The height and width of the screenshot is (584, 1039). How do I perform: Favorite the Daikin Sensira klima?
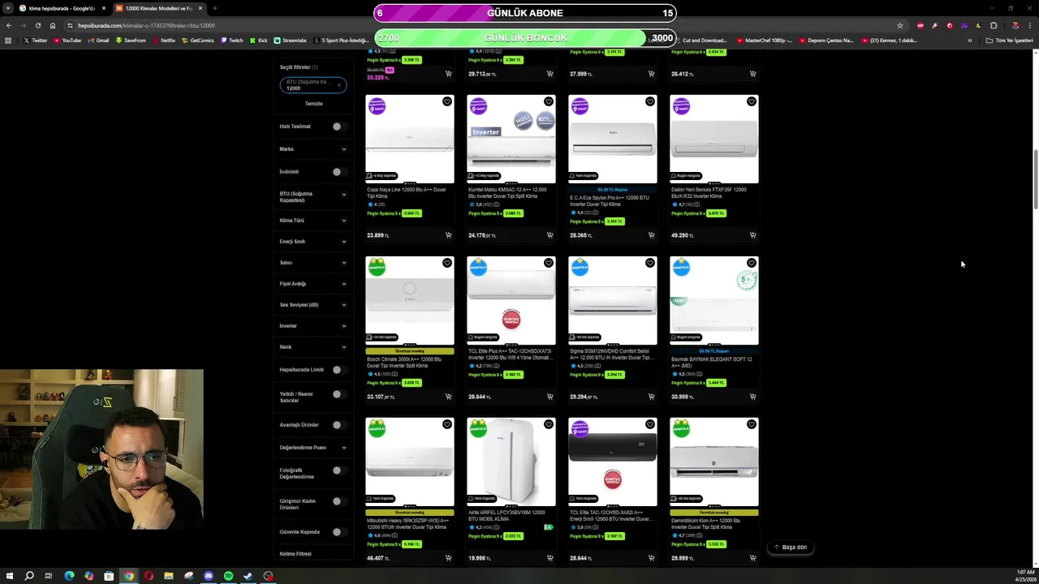752,101
